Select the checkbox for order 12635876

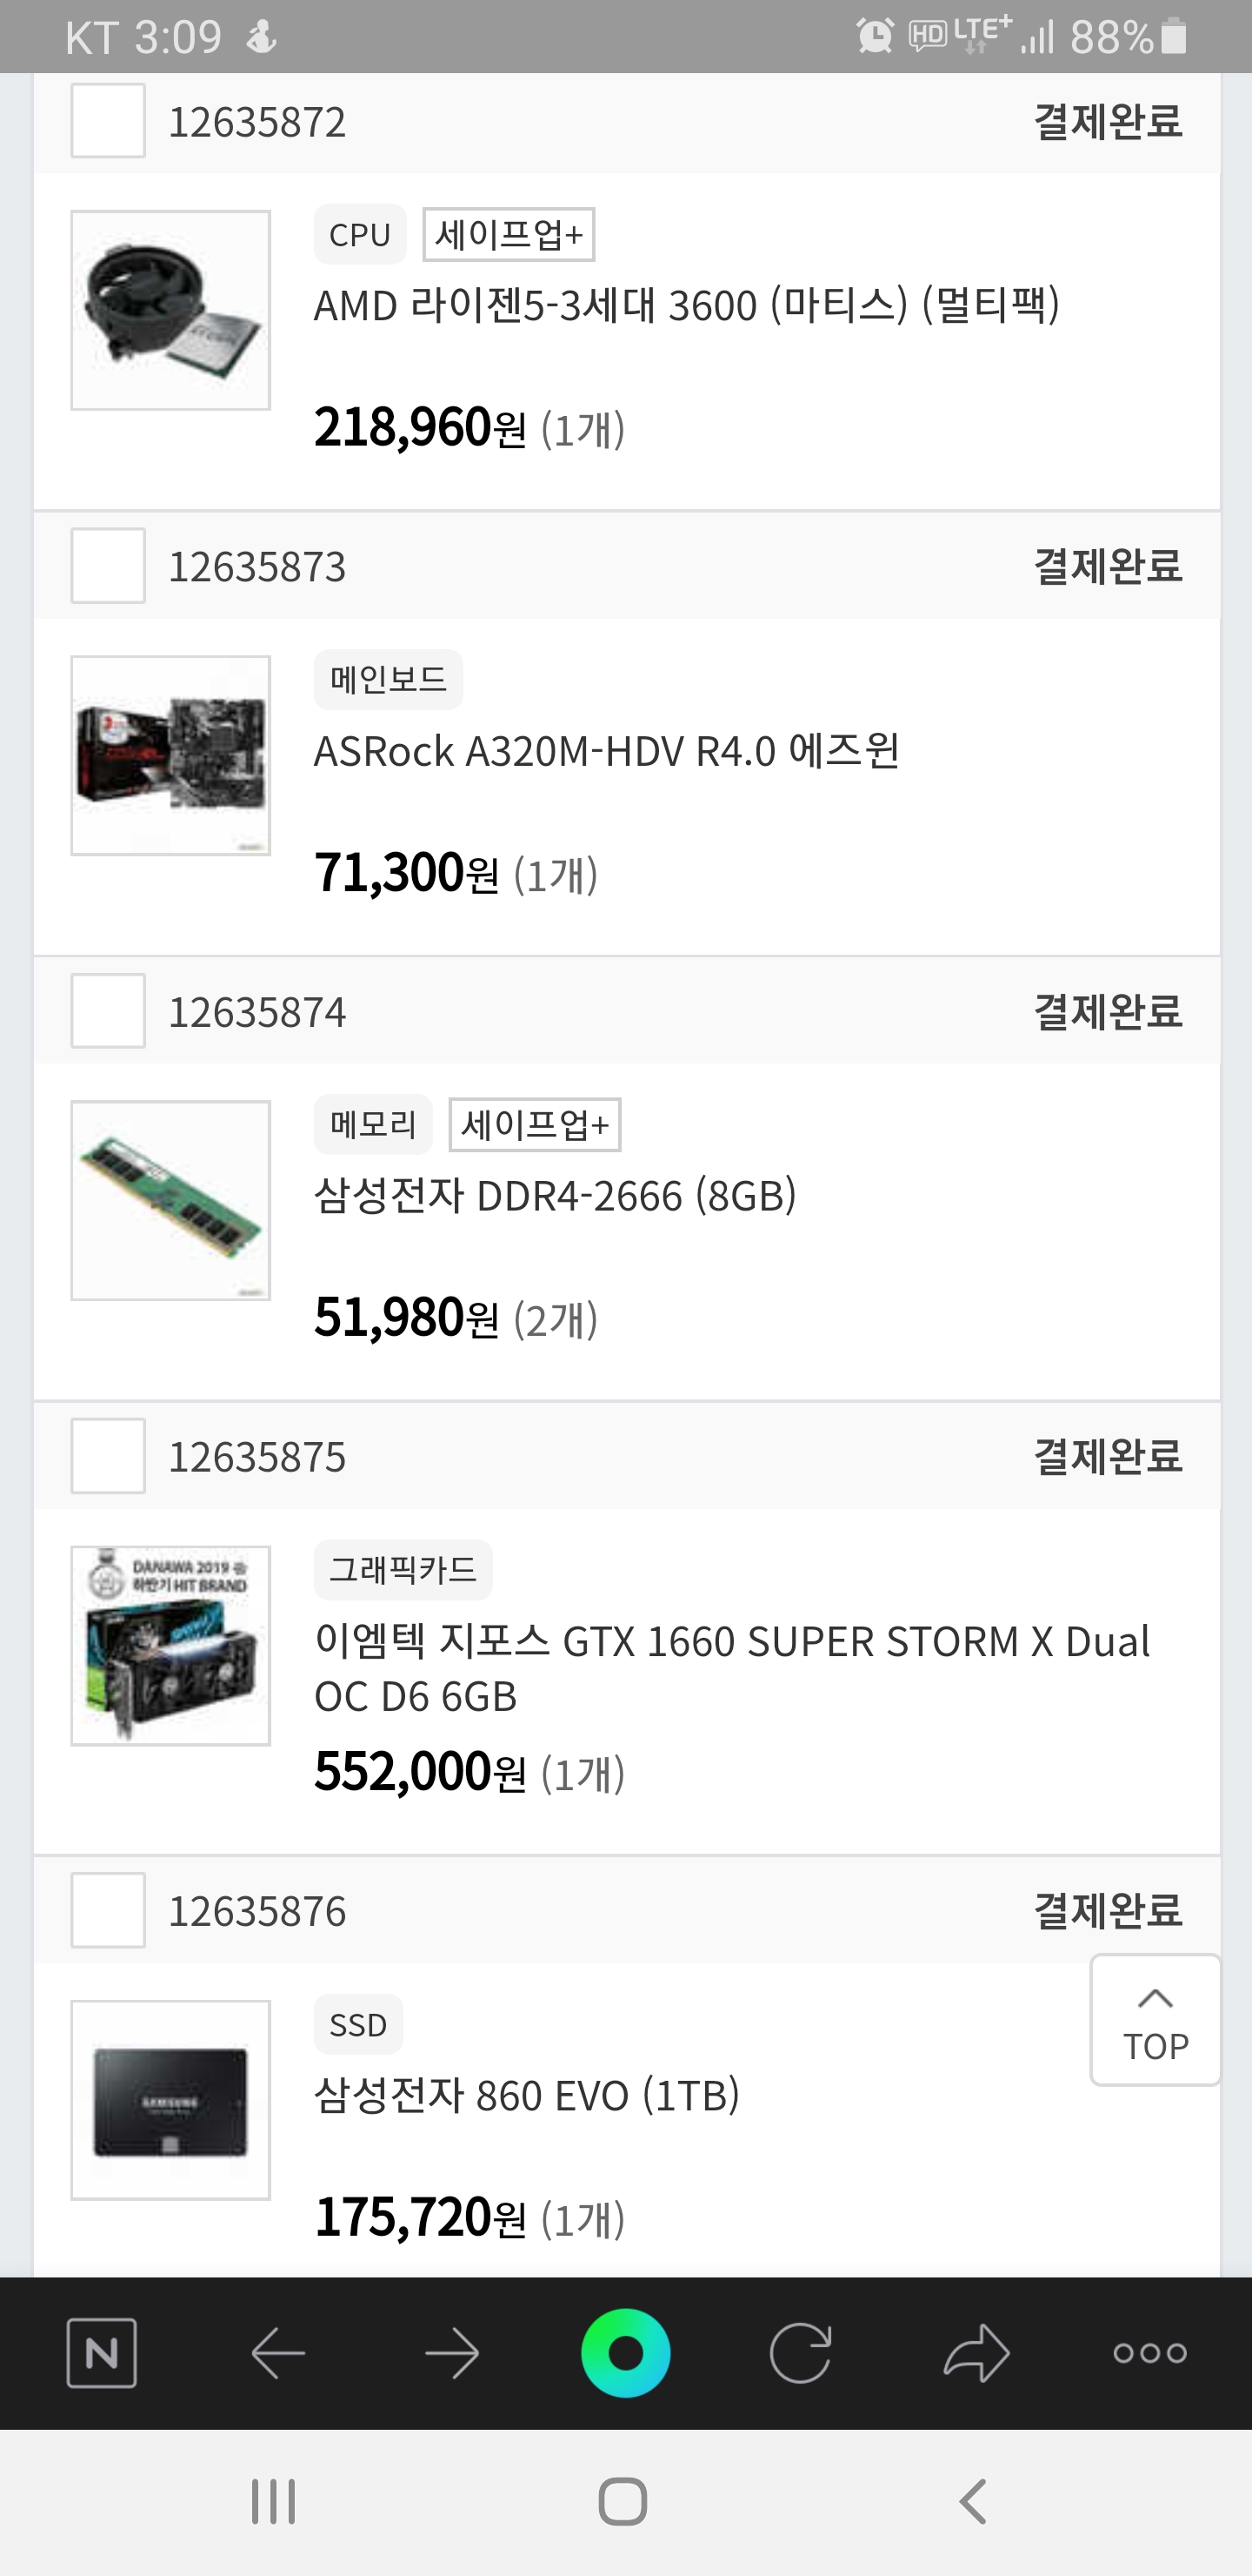point(108,1910)
